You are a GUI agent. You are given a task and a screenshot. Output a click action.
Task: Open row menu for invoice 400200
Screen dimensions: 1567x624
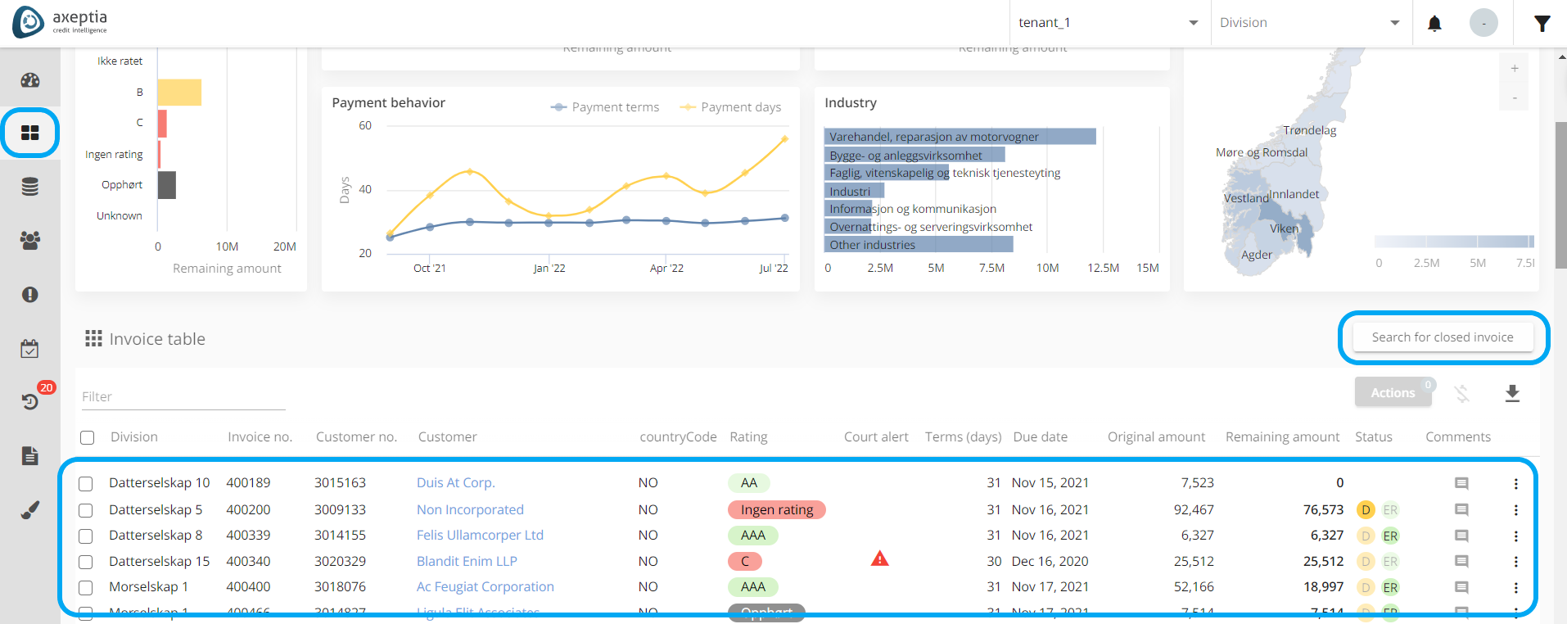[x=1515, y=510]
